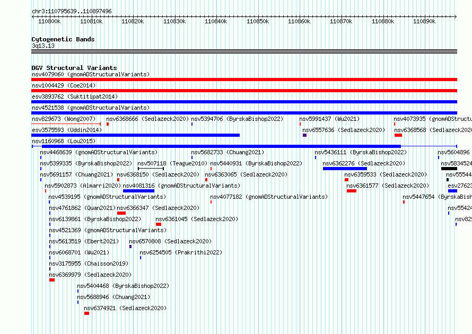Click the blue bar under nsv4081316

[x=139, y=191]
